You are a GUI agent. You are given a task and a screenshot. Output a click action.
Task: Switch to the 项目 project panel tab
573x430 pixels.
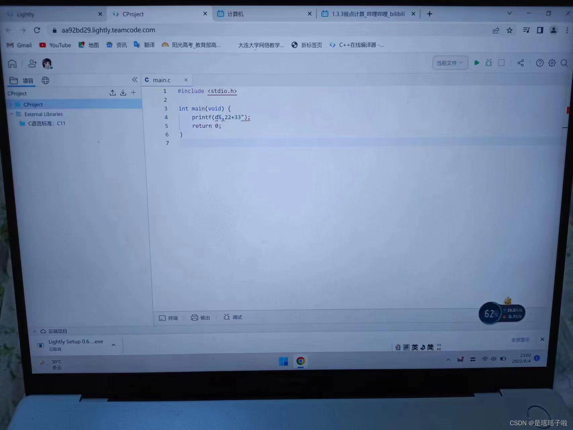[21, 81]
